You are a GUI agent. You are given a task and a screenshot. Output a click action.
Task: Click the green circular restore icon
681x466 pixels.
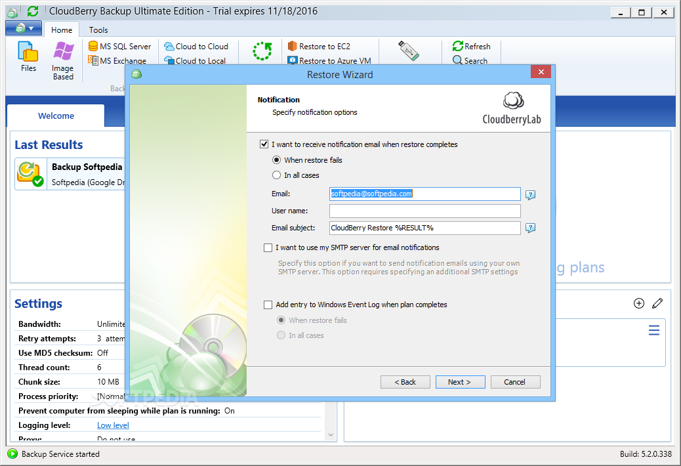pyautogui.click(x=262, y=51)
